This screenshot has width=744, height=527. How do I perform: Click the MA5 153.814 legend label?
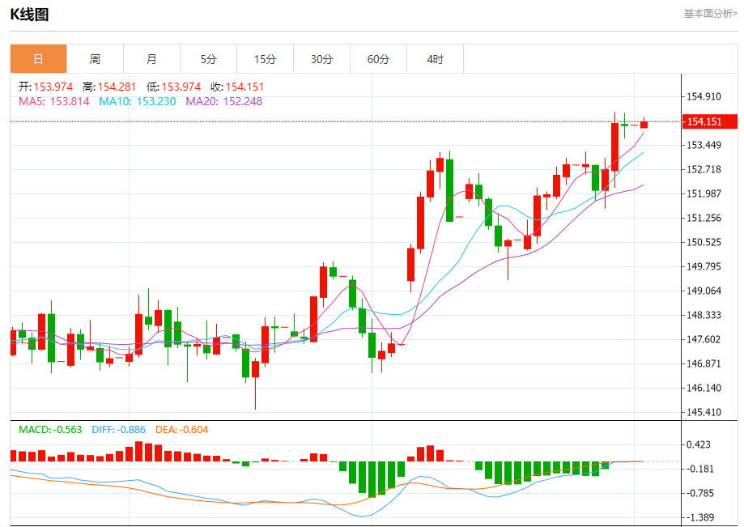[54, 101]
